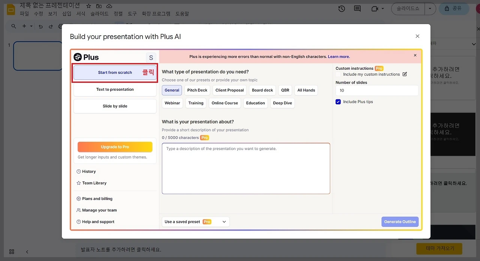Open Help and support

[x=96, y=222]
